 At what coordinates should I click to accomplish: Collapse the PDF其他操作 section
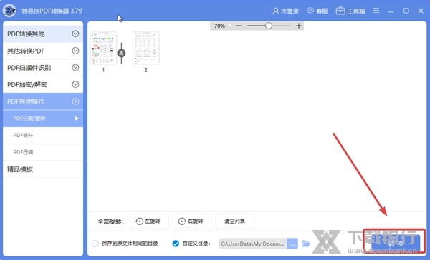click(43, 101)
